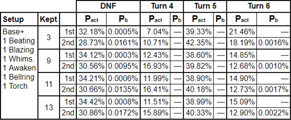The width and height of the screenshot is (291, 120).
Task: Click the Turn 4 header cell
Action: pos(162,6)
